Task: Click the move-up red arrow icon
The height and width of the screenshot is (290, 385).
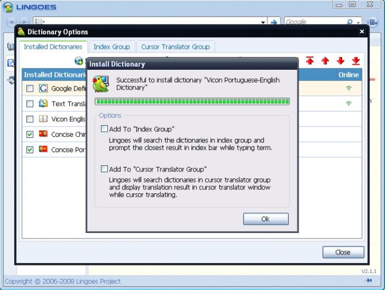Action: (x=325, y=61)
